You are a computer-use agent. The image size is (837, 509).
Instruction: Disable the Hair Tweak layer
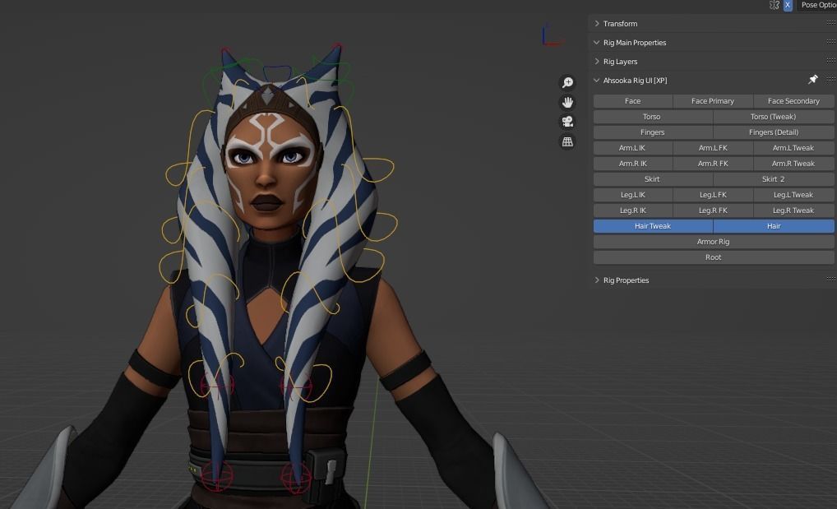pos(652,226)
